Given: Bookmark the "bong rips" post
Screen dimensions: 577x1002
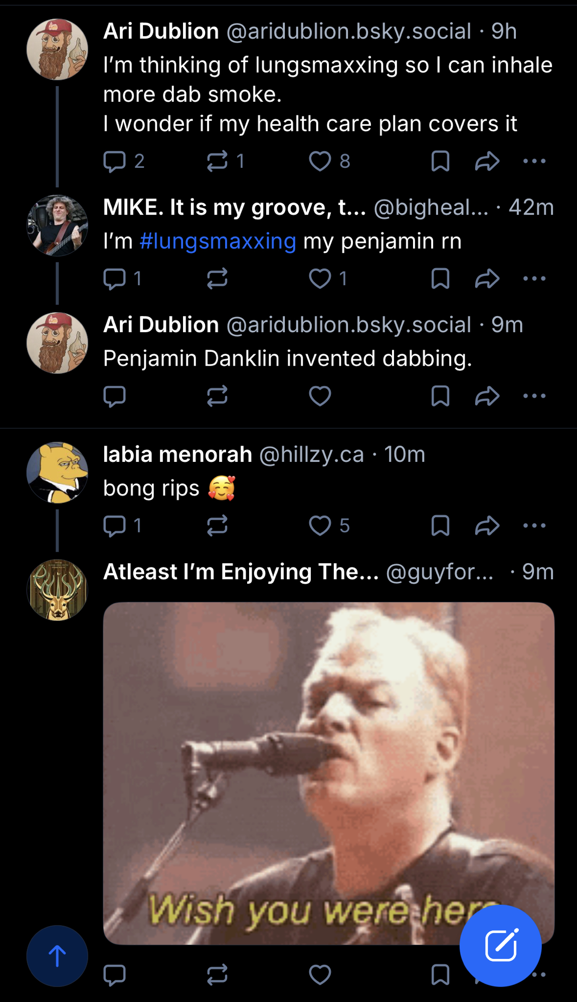Looking at the screenshot, I should (440, 526).
